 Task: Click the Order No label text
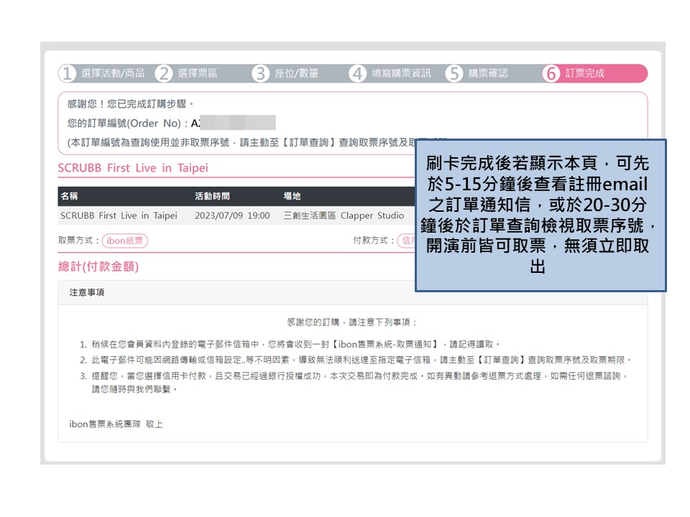(128, 124)
